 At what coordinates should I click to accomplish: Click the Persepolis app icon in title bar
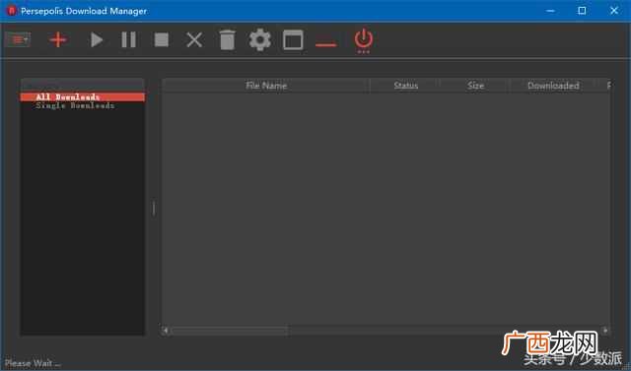coord(11,11)
